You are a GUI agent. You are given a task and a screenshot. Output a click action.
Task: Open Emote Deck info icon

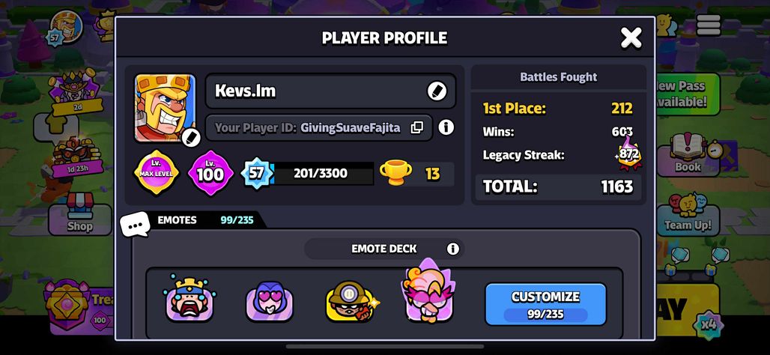click(x=452, y=249)
